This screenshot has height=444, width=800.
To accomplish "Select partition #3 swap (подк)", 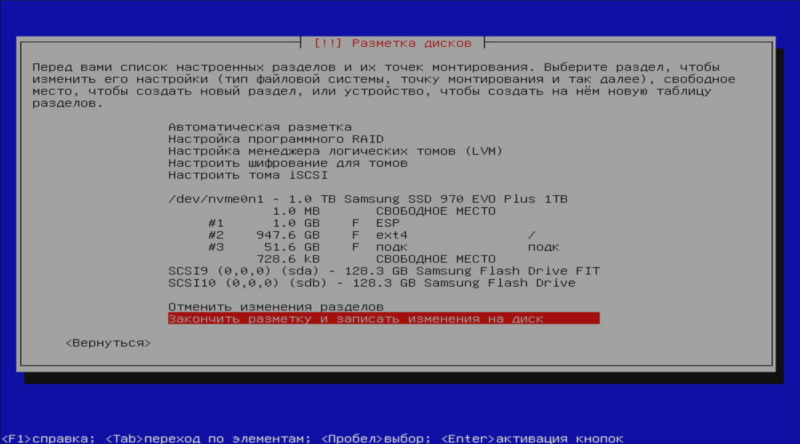I will pyautogui.click(x=384, y=247).
